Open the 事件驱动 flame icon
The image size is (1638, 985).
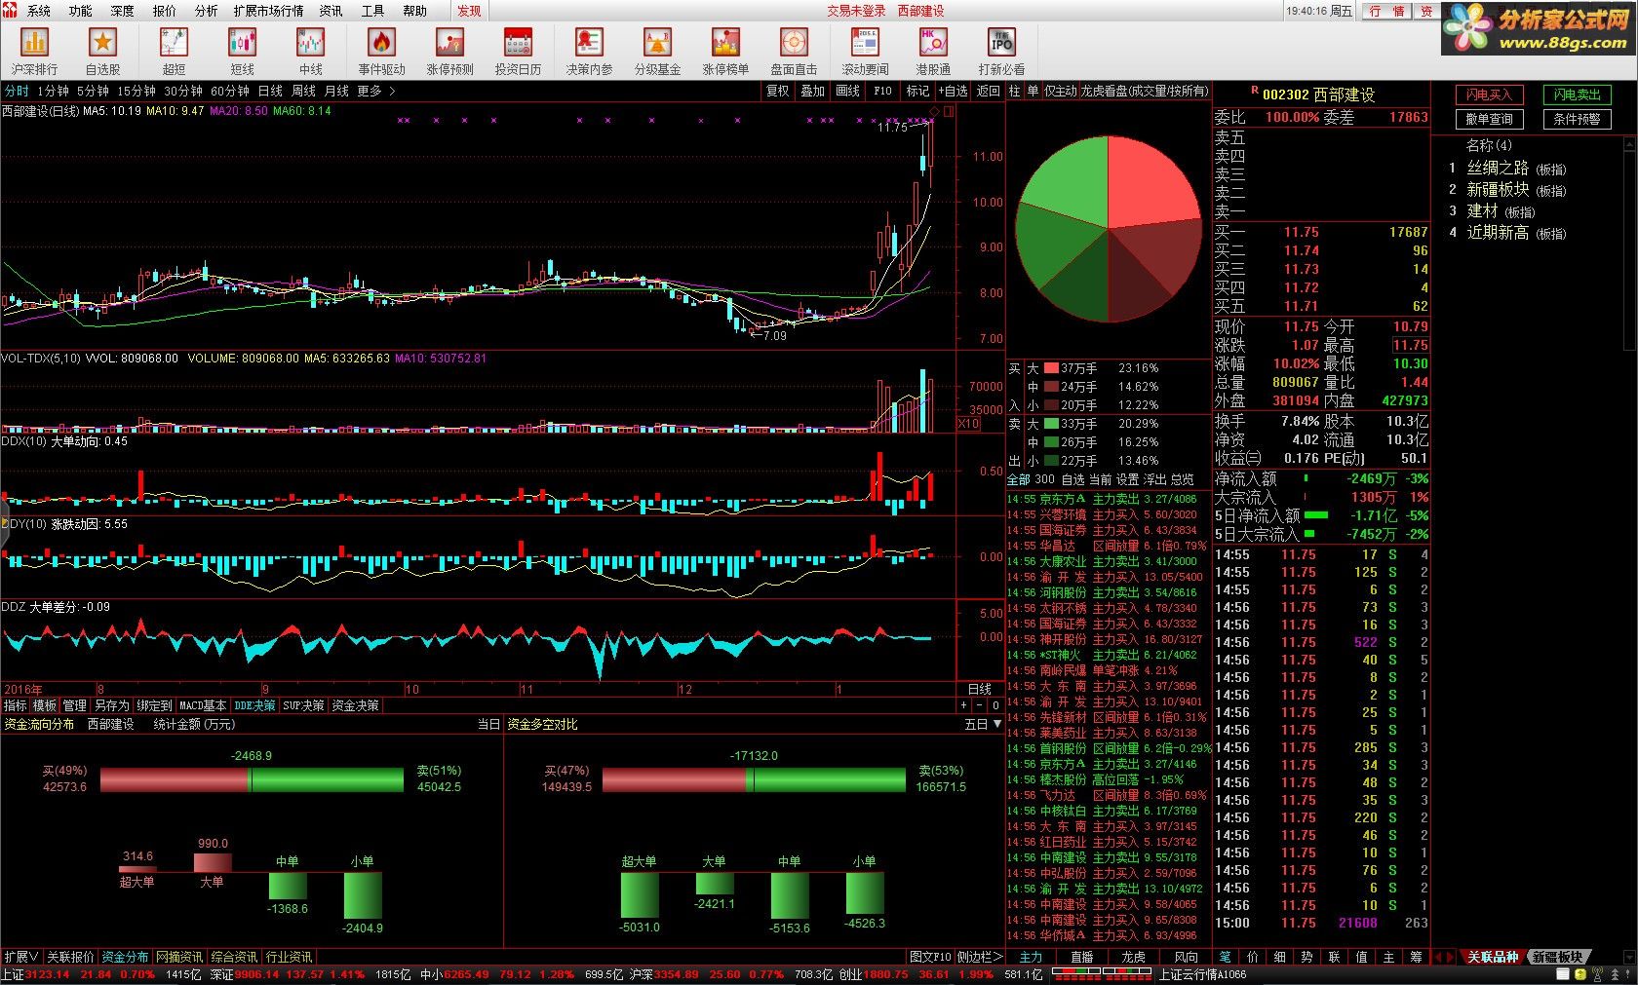[381, 51]
